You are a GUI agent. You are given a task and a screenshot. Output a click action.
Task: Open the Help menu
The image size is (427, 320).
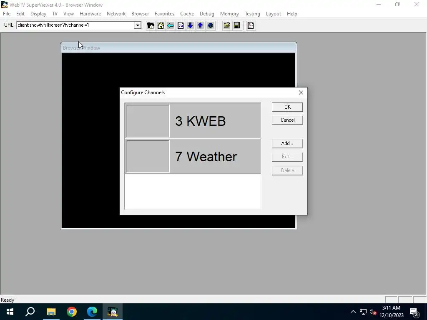[x=292, y=14]
